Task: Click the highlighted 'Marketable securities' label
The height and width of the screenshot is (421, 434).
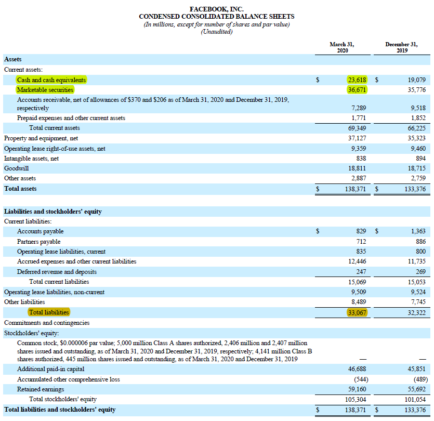Action: click(45, 90)
